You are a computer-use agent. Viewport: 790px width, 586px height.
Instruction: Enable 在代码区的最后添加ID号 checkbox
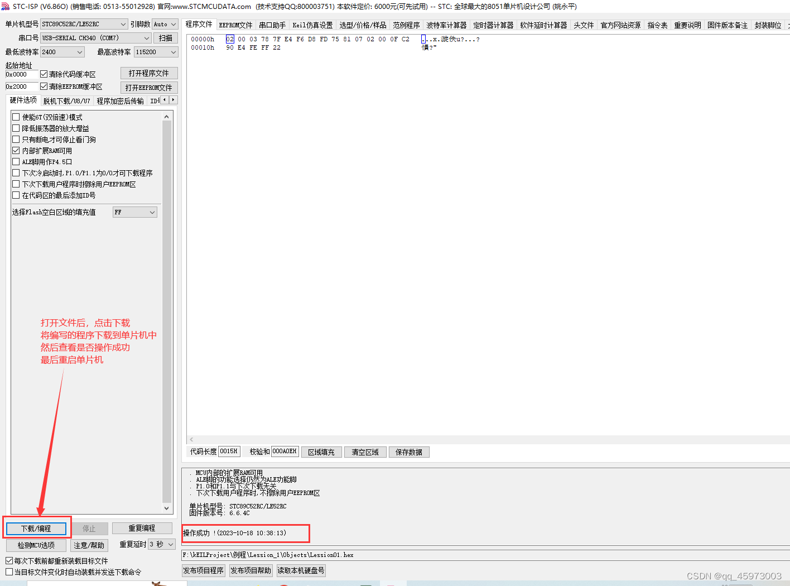(x=16, y=195)
